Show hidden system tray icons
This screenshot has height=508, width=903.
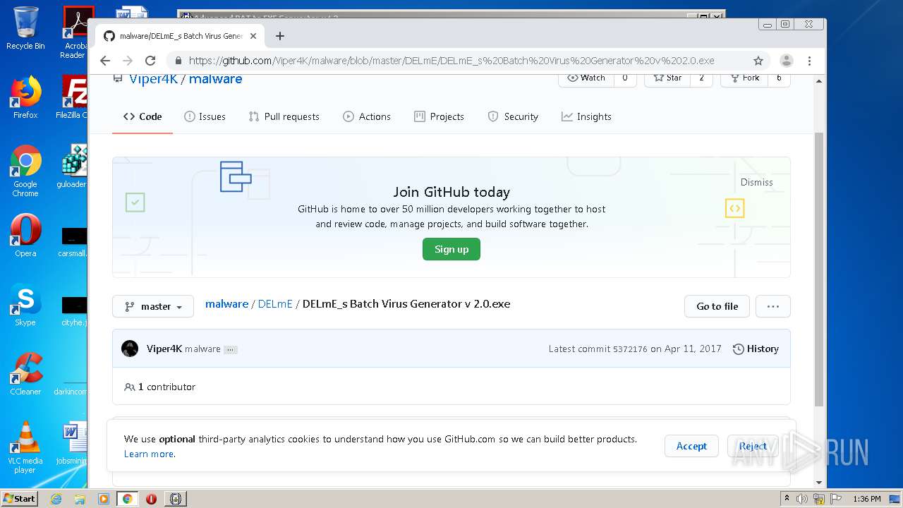coord(787,499)
